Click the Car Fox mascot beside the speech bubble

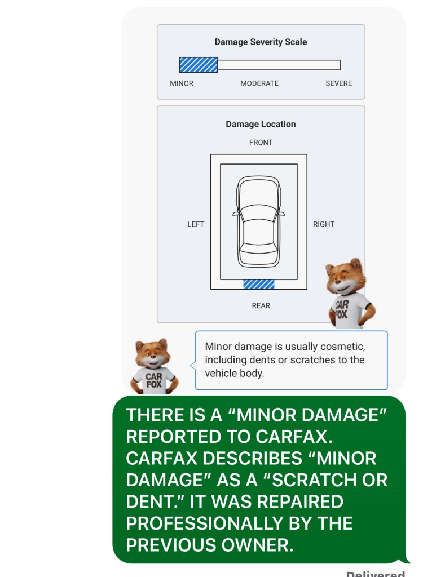(x=154, y=366)
